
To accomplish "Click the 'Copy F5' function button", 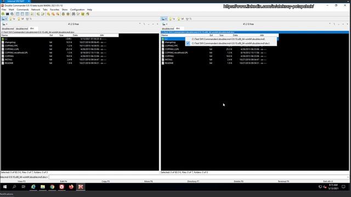I will pyautogui.click(x=105, y=181).
